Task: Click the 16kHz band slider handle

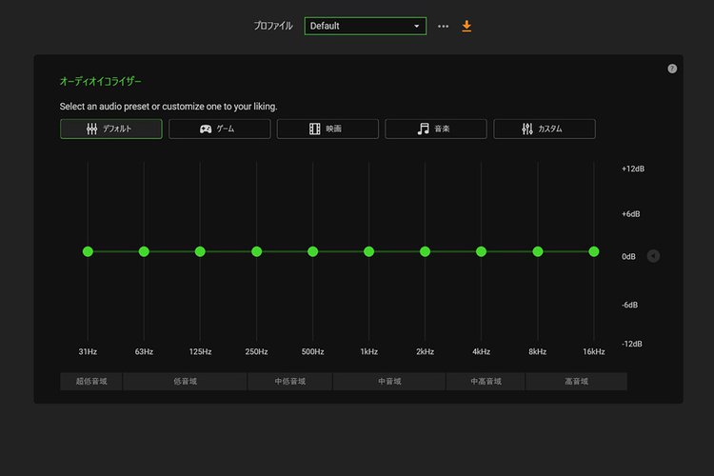Action: (594, 251)
